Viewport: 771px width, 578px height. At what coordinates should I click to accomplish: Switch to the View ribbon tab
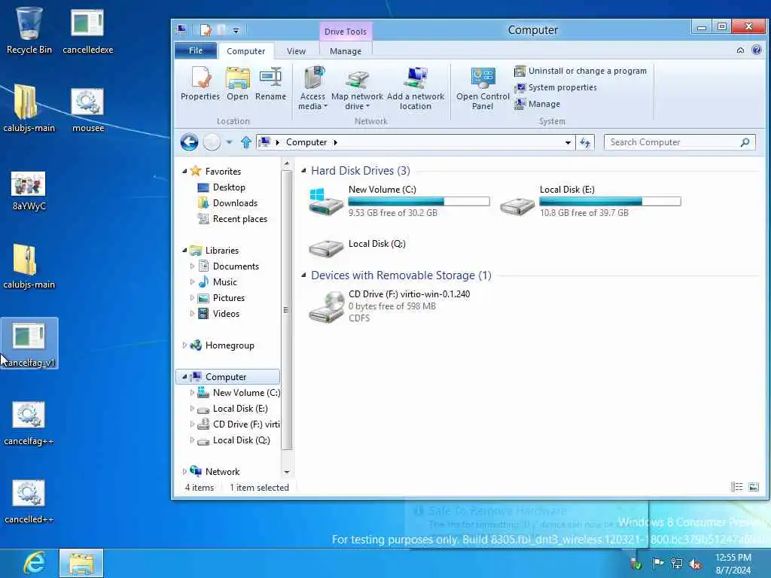coord(296,51)
